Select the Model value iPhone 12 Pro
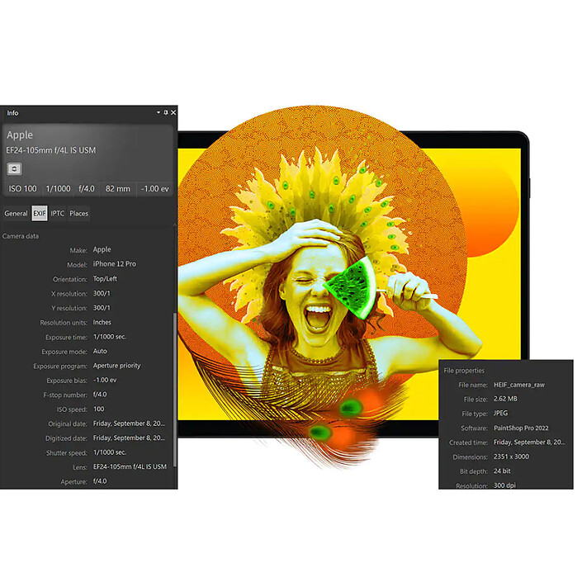The image size is (582, 582). click(x=115, y=264)
